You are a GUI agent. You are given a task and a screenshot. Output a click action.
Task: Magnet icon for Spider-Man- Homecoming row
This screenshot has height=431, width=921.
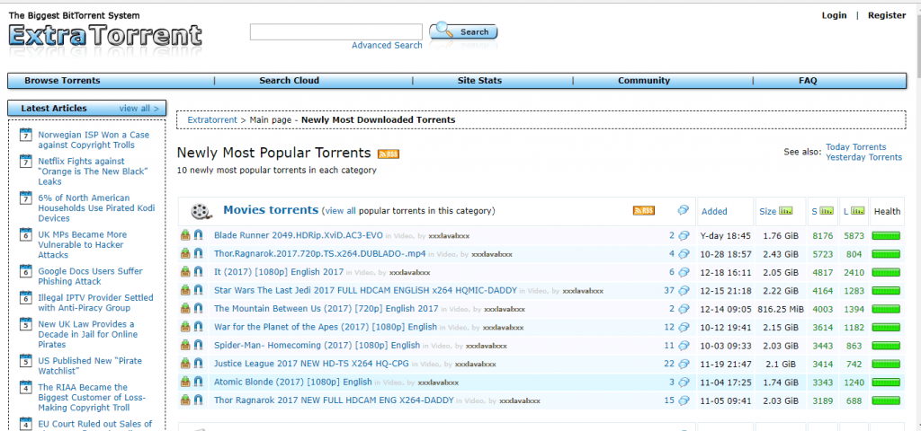199,346
